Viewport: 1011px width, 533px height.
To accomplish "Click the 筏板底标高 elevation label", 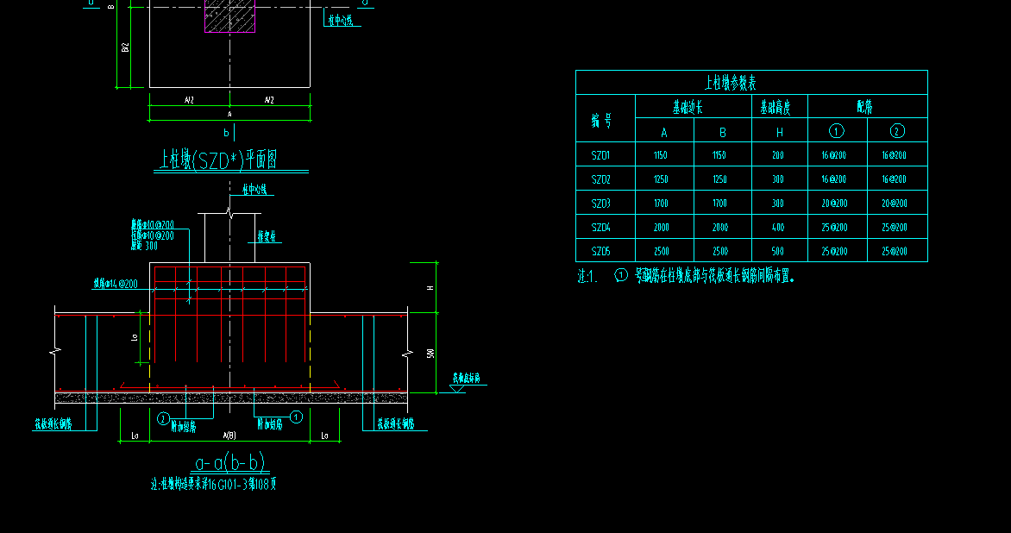I will 466,379.
